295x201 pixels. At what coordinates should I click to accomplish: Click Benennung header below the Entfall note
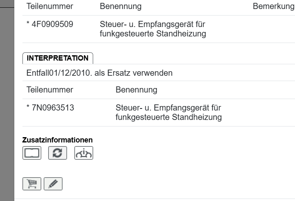[x=137, y=90]
